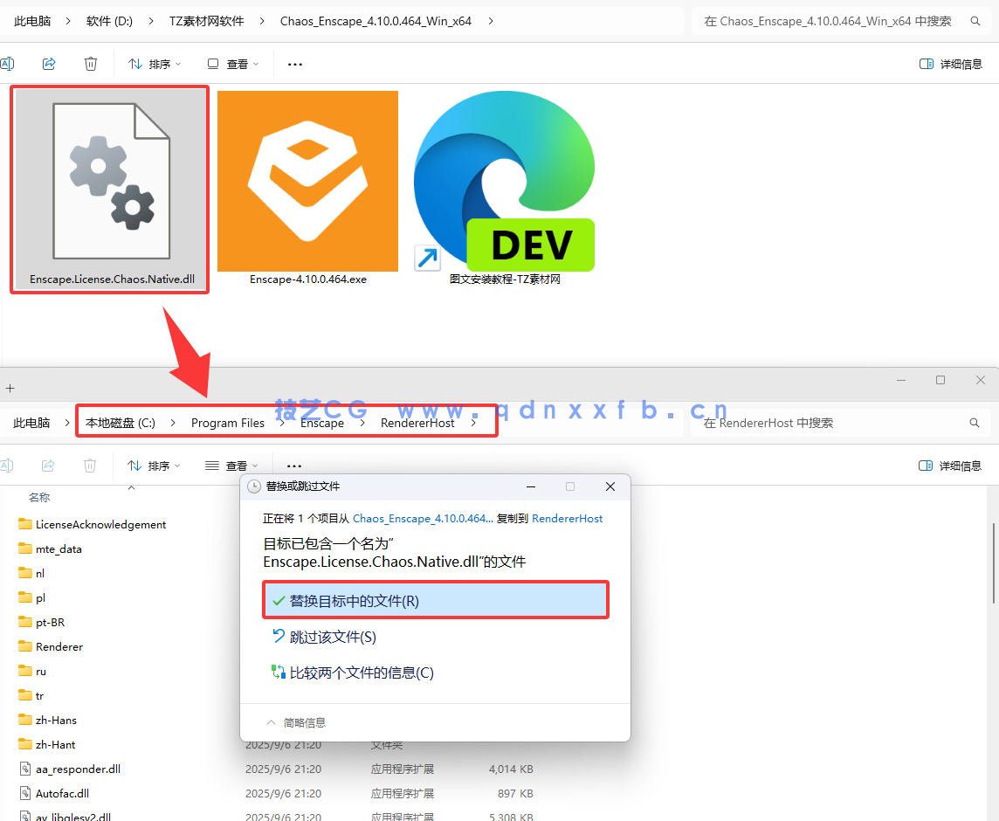Expand the 查看 dropdown in lower window

tap(231, 466)
